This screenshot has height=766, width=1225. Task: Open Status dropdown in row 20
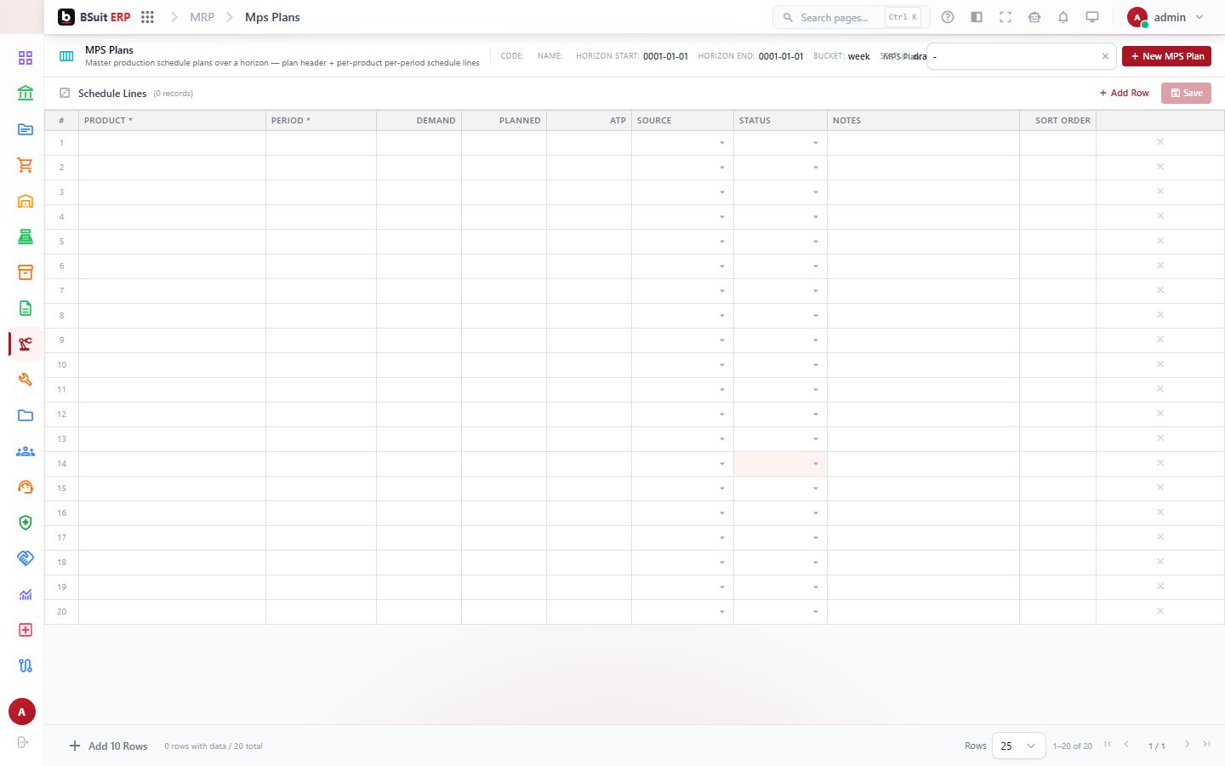tap(815, 612)
